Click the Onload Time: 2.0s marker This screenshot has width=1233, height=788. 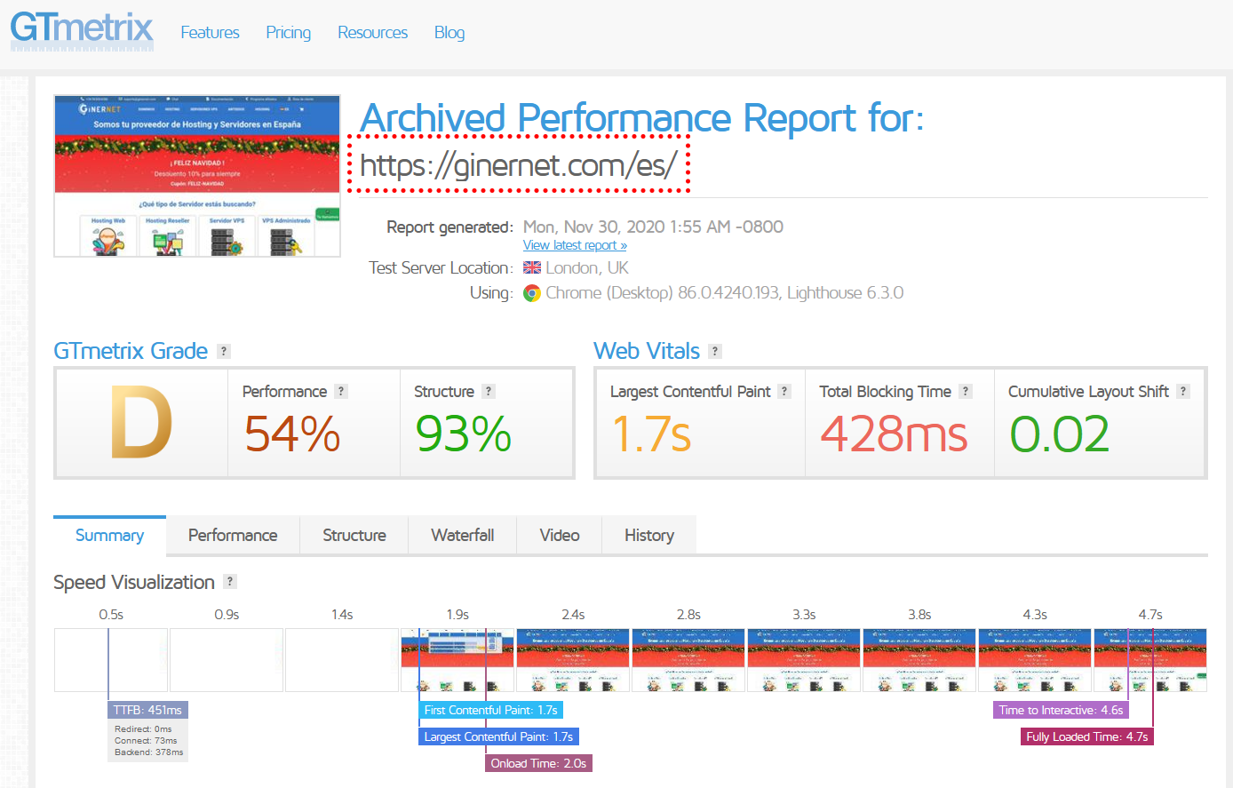(x=538, y=763)
